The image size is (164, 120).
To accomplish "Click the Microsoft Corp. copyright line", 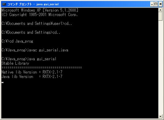I will (40, 14).
